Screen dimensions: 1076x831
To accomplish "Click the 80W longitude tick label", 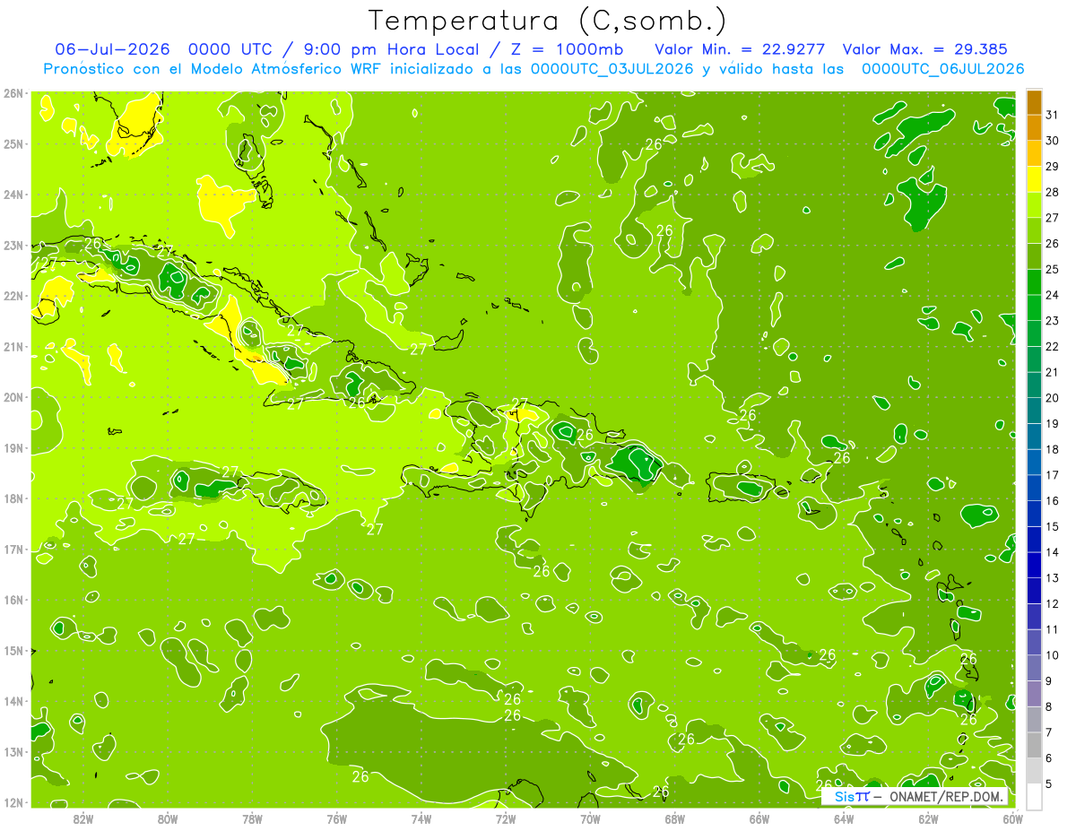I will click(x=168, y=818).
